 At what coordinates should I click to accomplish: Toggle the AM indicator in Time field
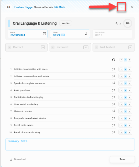pyautogui.click(x=63, y=35)
